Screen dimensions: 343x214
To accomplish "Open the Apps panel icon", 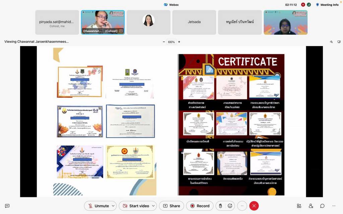I will [x=299, y=206].
